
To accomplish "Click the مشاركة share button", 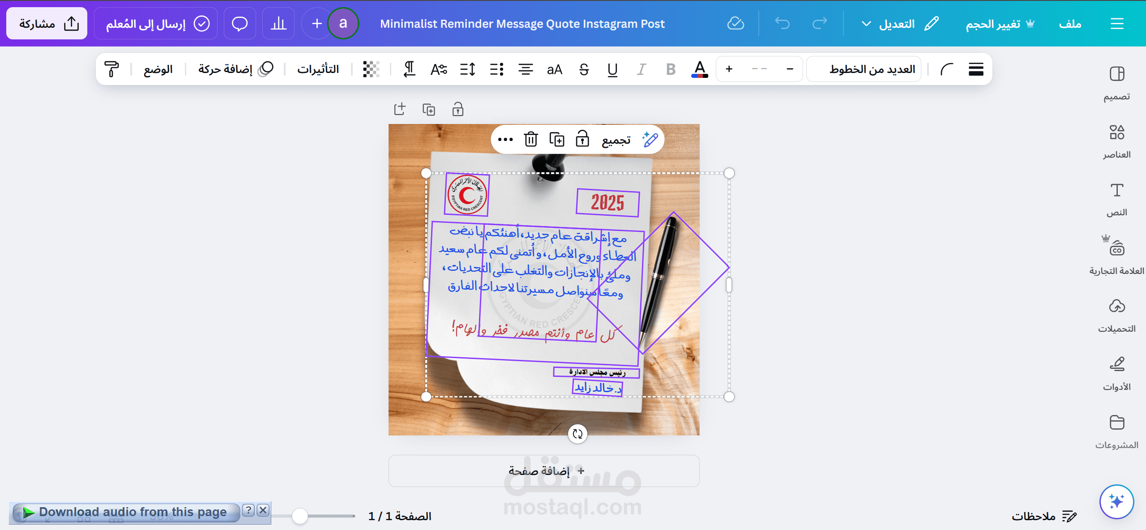I will pos(47,23).
